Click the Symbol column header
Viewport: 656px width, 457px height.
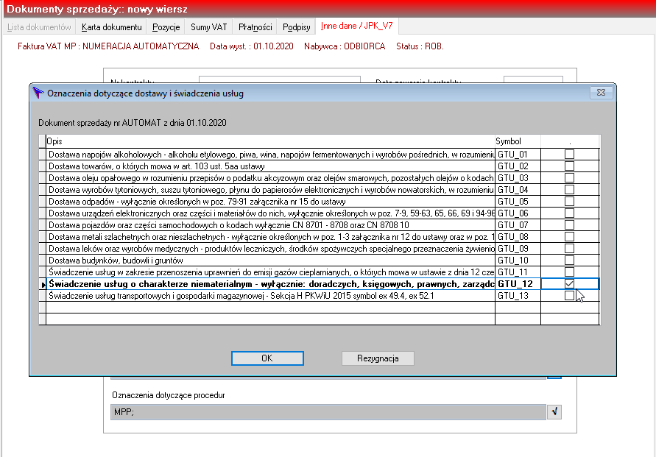pos(518,141)
